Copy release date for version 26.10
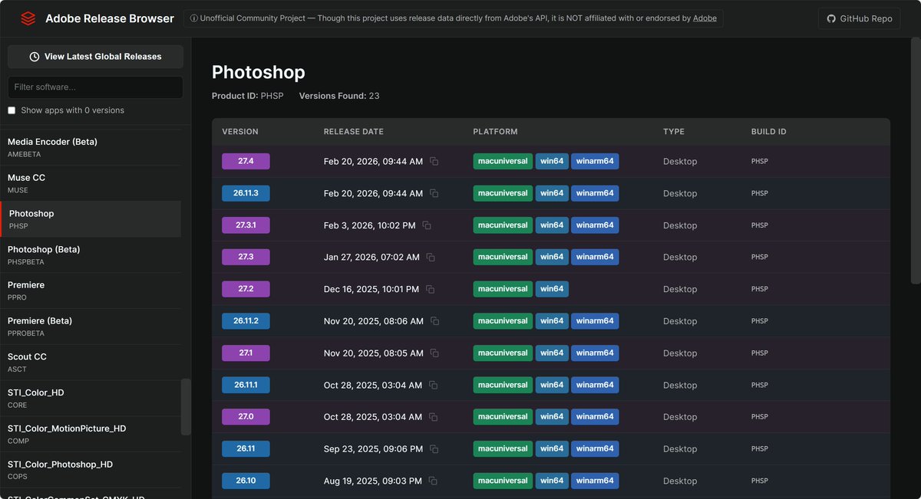 coord(433,481)
